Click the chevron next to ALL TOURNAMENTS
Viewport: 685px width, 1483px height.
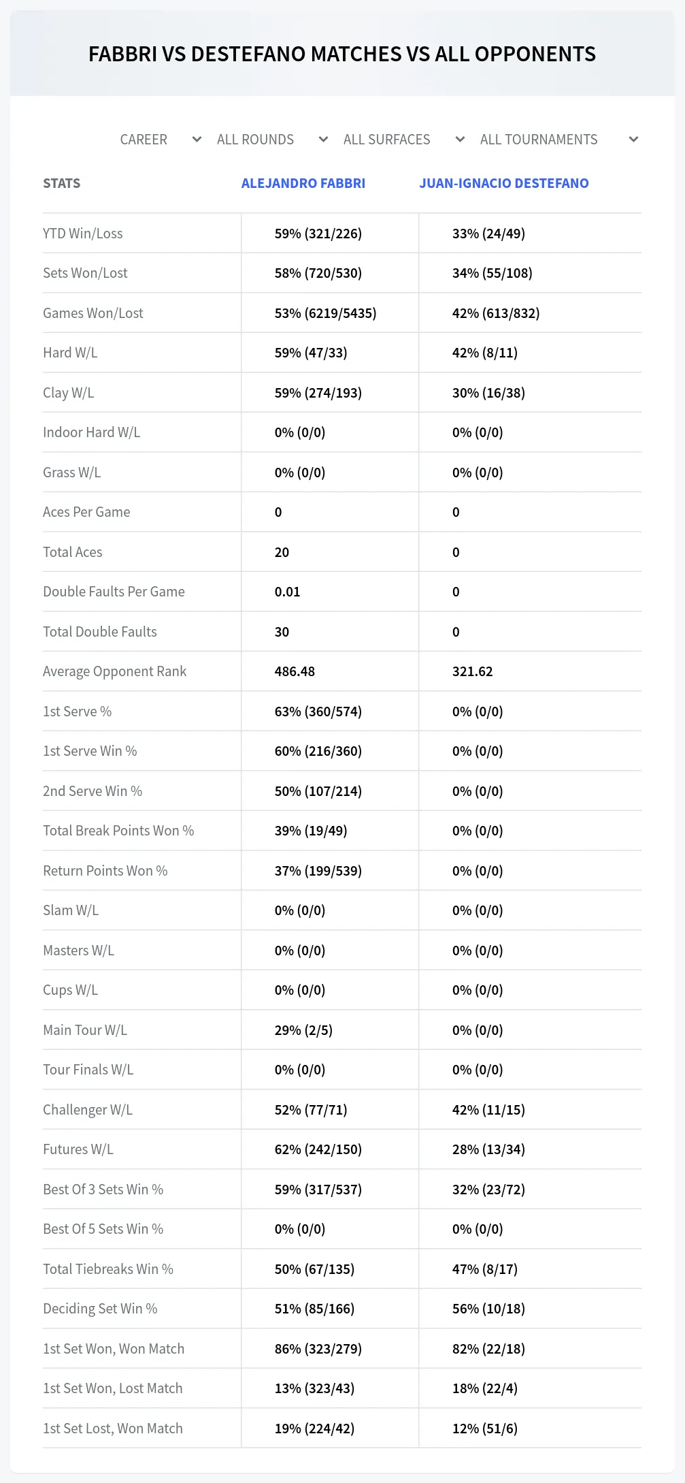pyautogui.click(x=633, y=140)
